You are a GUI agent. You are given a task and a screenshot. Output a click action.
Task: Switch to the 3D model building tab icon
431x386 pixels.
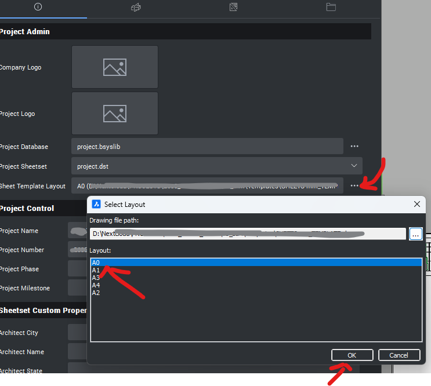coord(136,8)
